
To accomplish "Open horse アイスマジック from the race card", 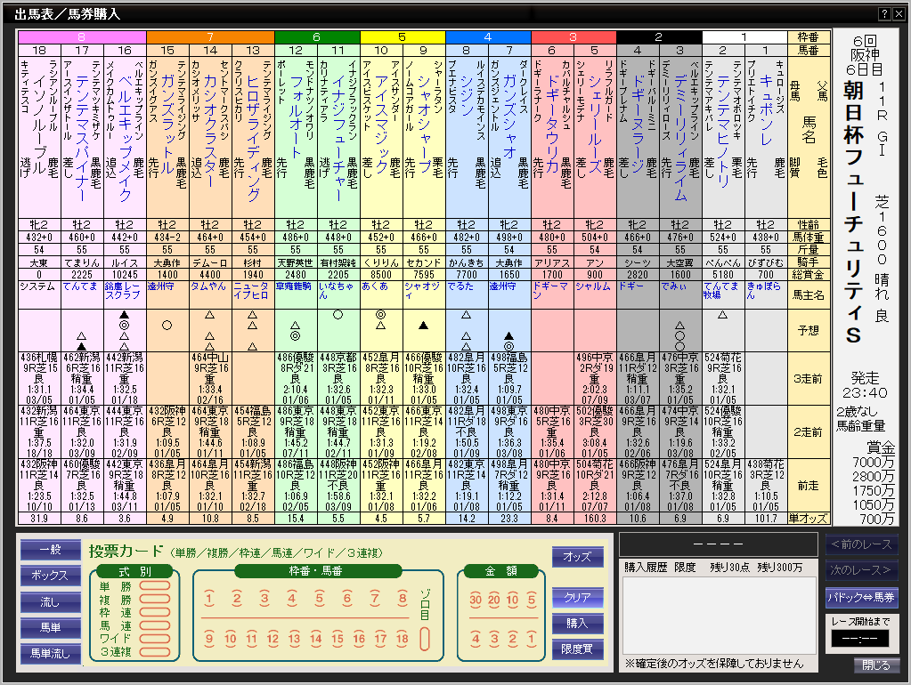I will click(381, 125).
